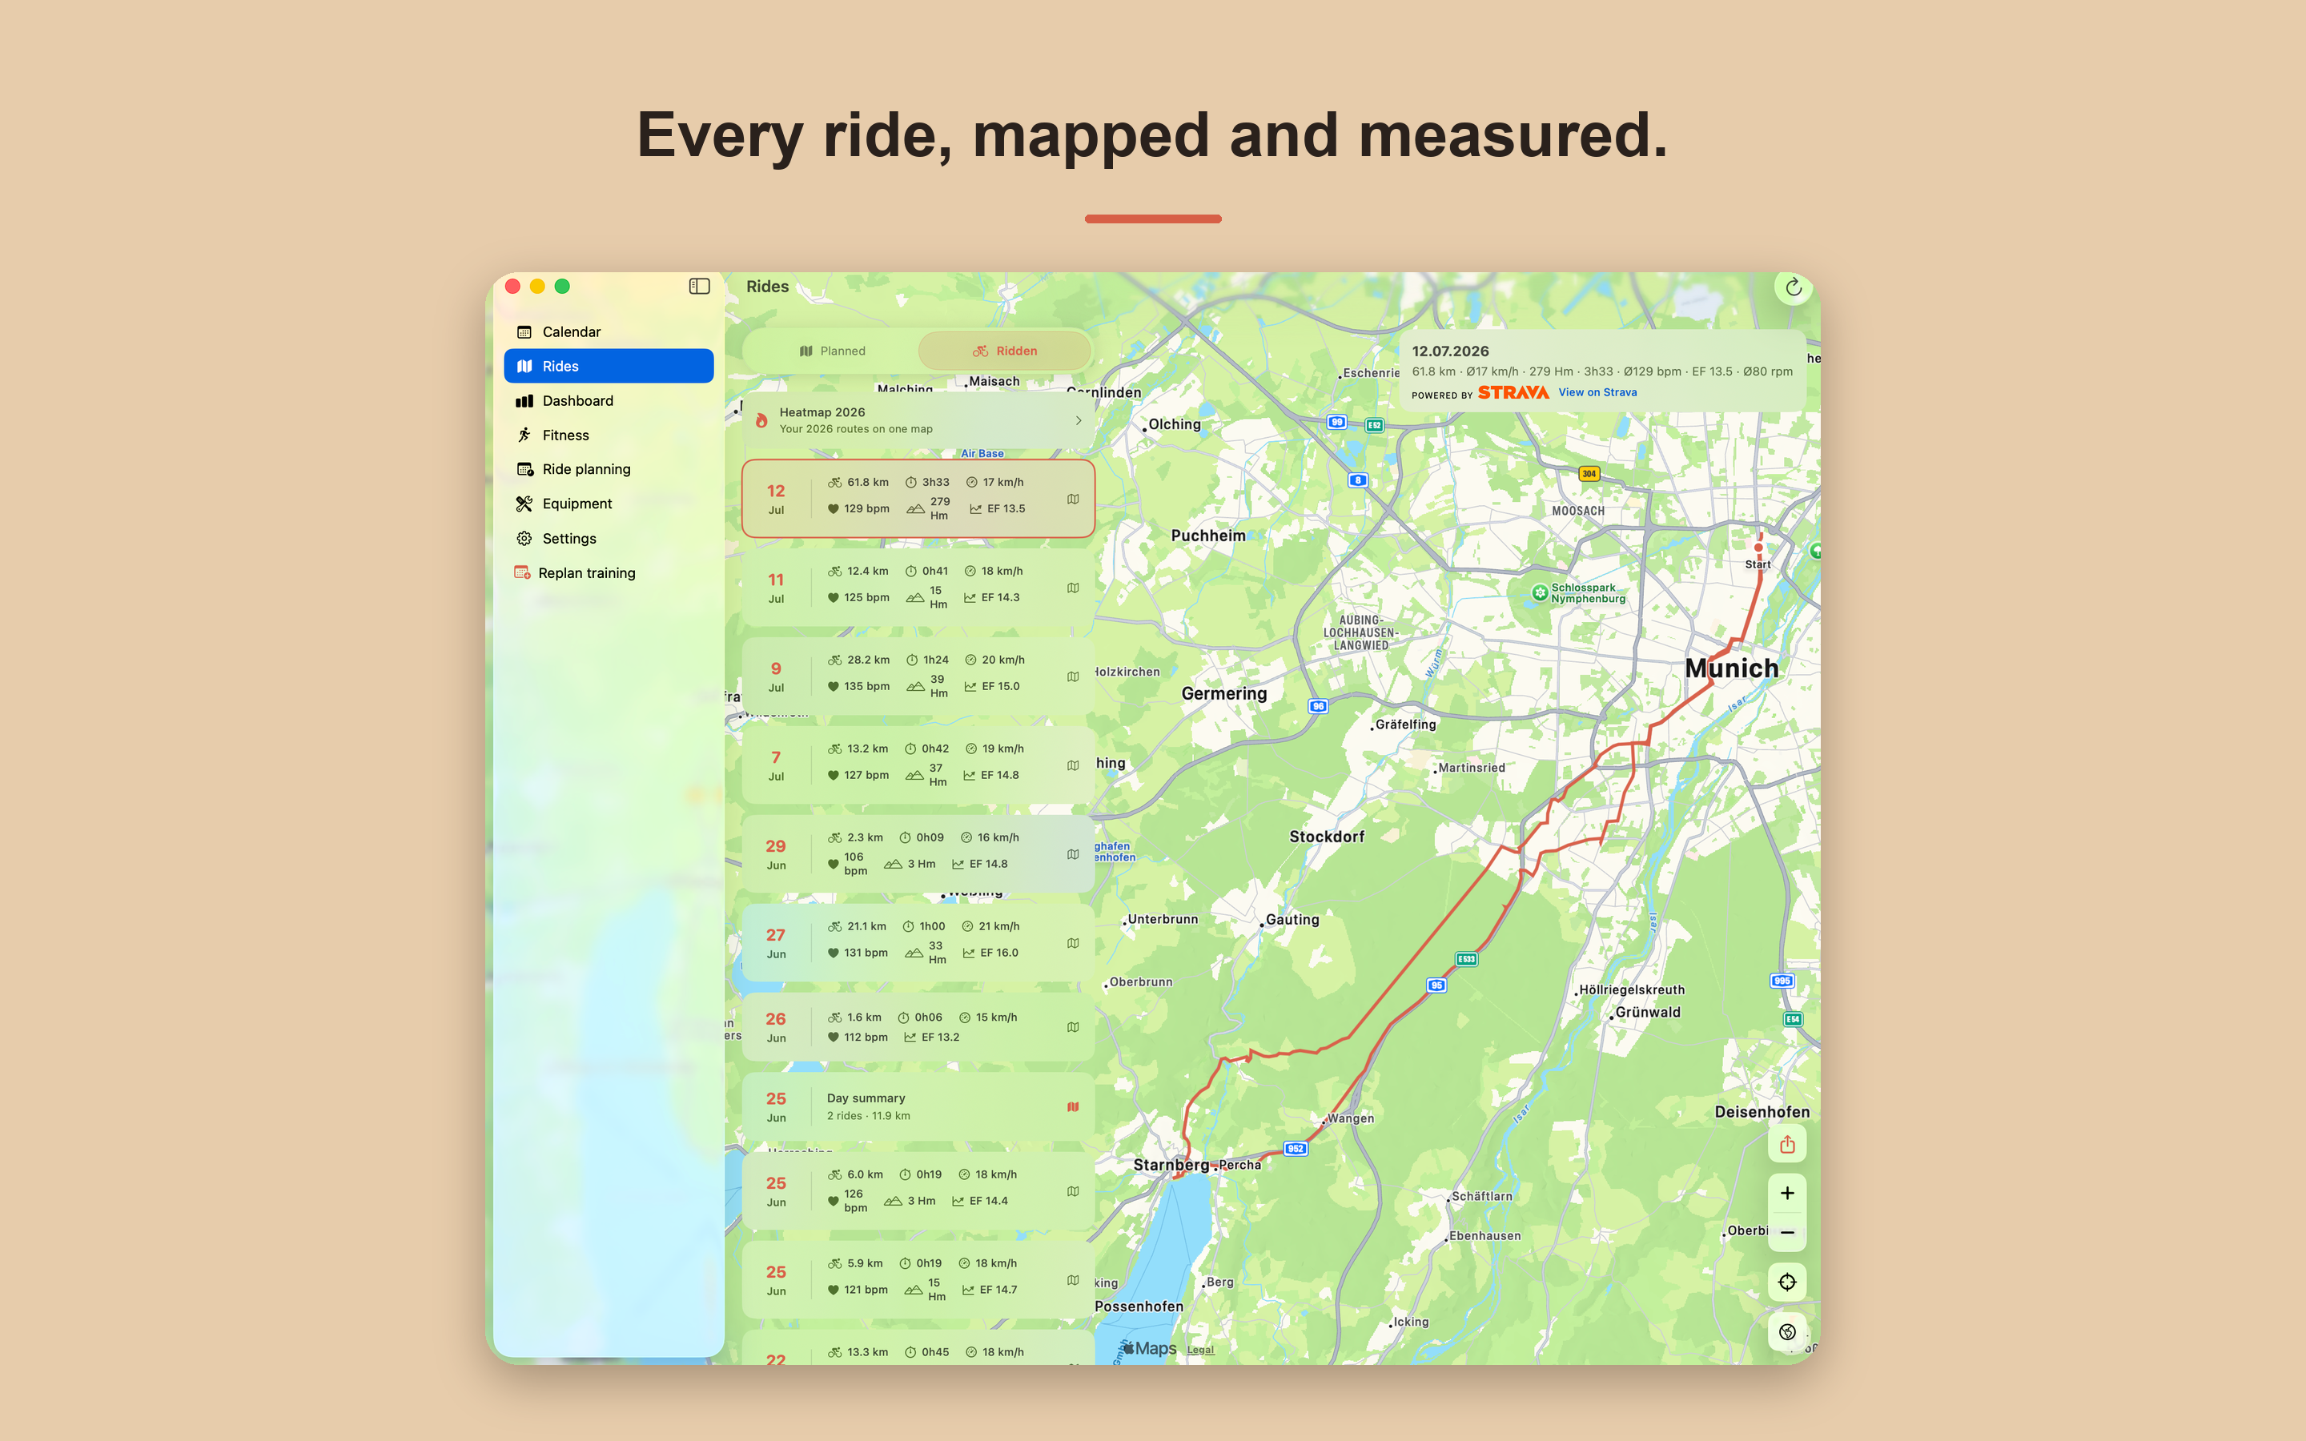
Task: Click the 26 Jun 1.6 km ride card
Action: [x=918, y=1026]
